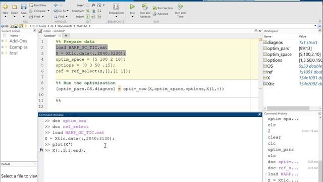Open Command Window actions menu
This screenshot has height=182, width=323.
click(x=259, y=115)
